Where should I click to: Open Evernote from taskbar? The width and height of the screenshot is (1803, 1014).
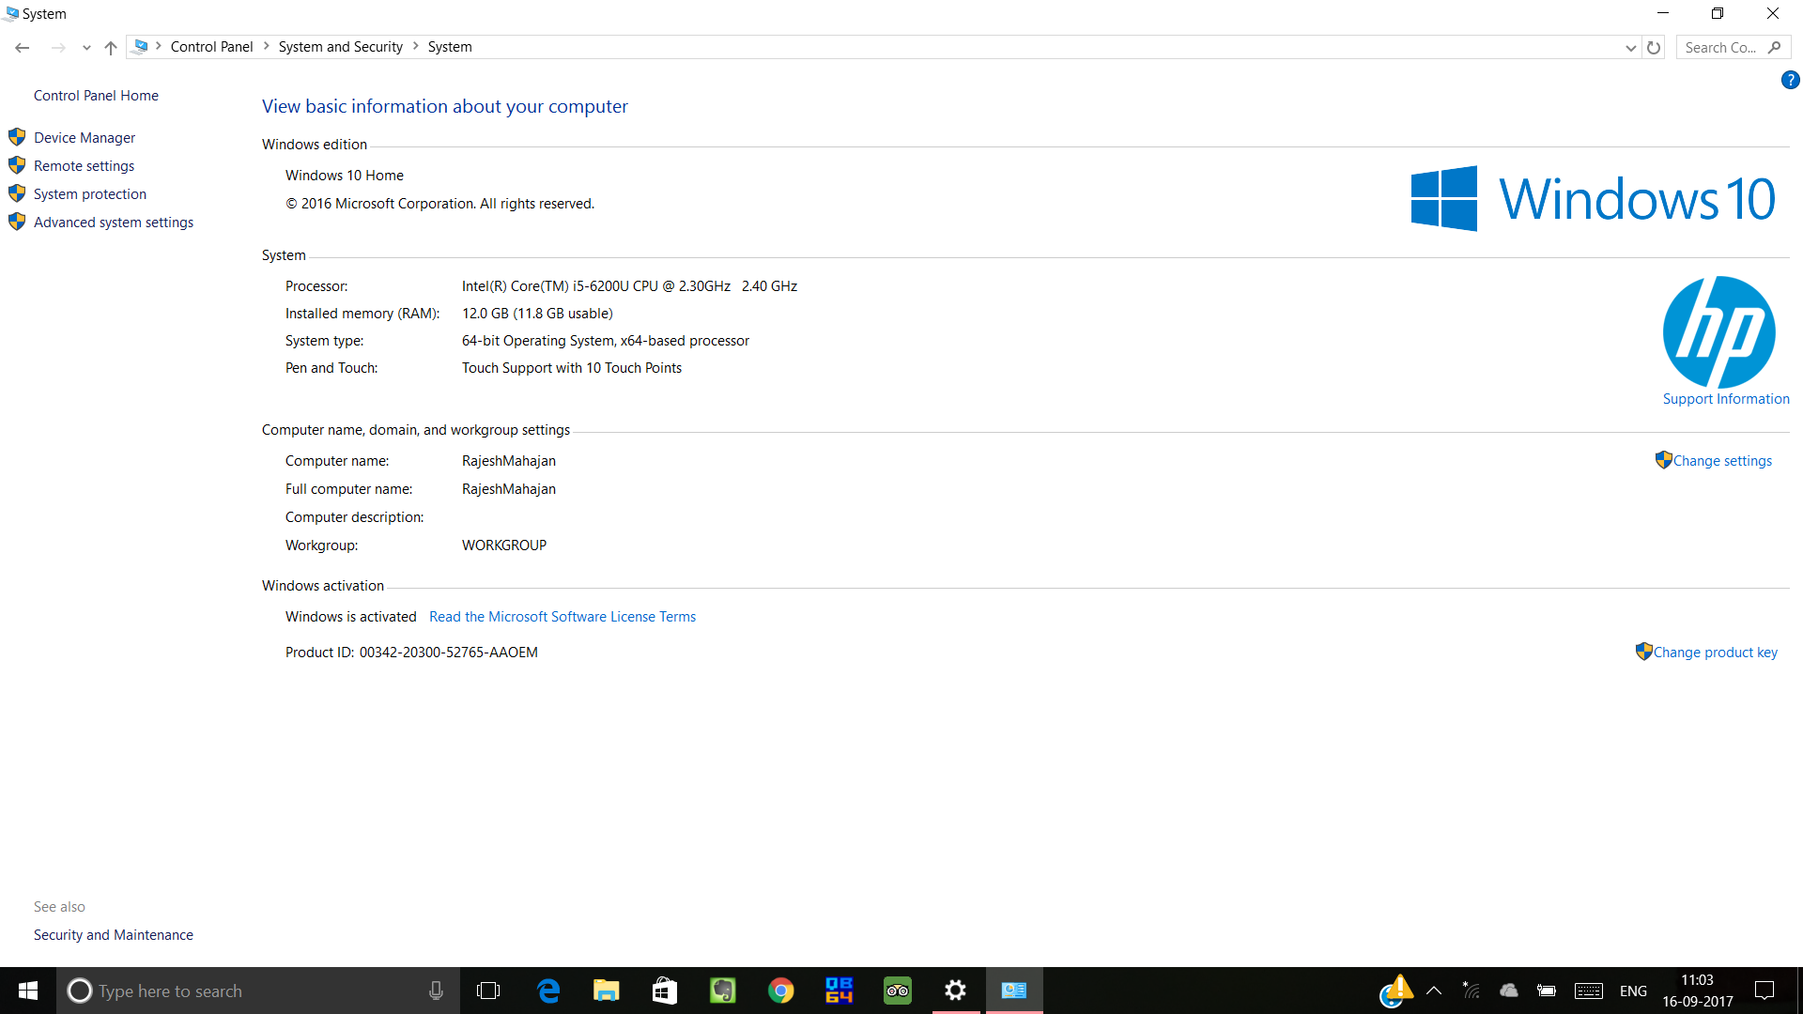click(723, 991)
